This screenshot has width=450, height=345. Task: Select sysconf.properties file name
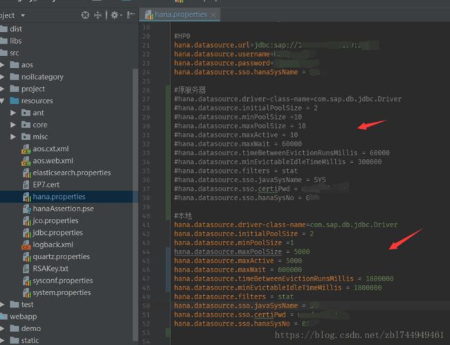pos(62,281)
